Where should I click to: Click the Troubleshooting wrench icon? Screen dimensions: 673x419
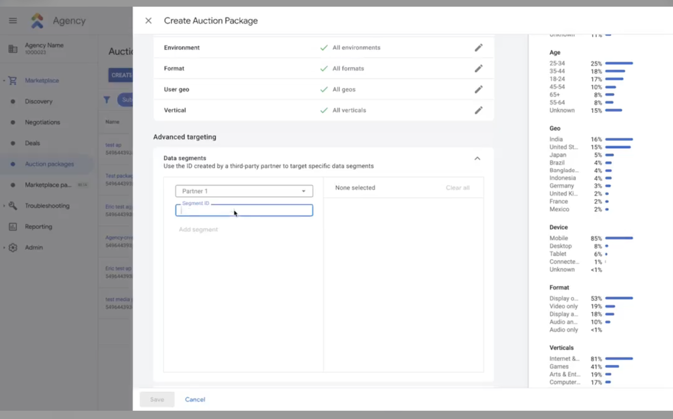coord(13,206)
